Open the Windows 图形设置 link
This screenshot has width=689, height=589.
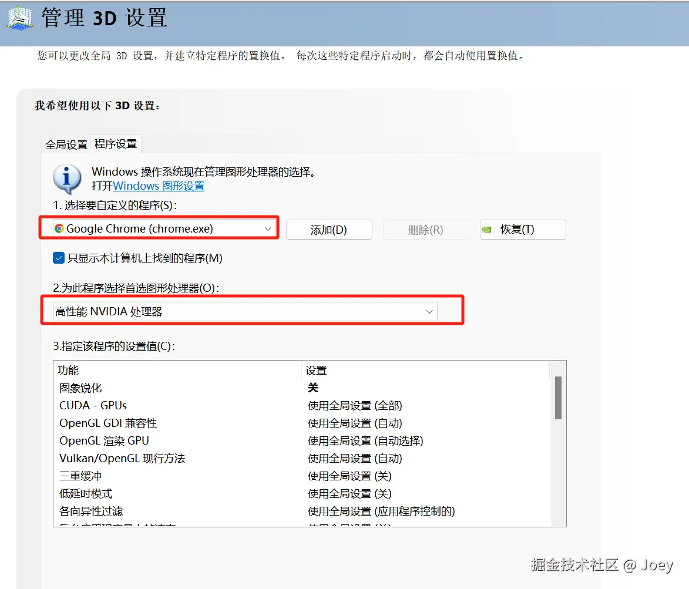click(x=159, y=186)
